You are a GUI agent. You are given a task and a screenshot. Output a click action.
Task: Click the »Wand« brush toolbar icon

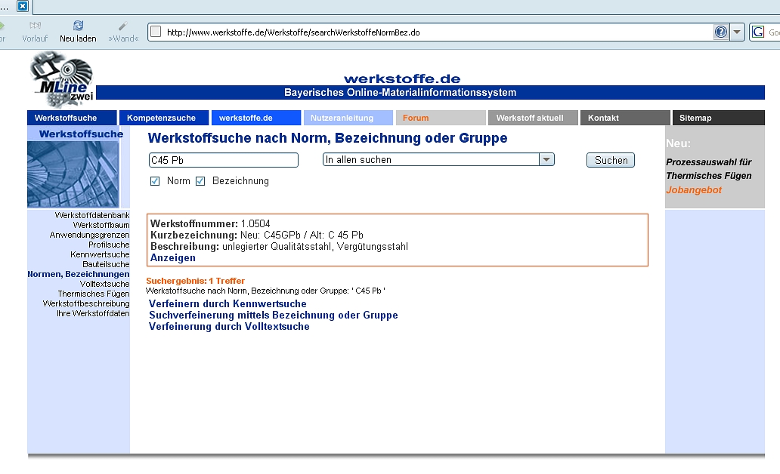pyautogui.click(x=123, y=26)
